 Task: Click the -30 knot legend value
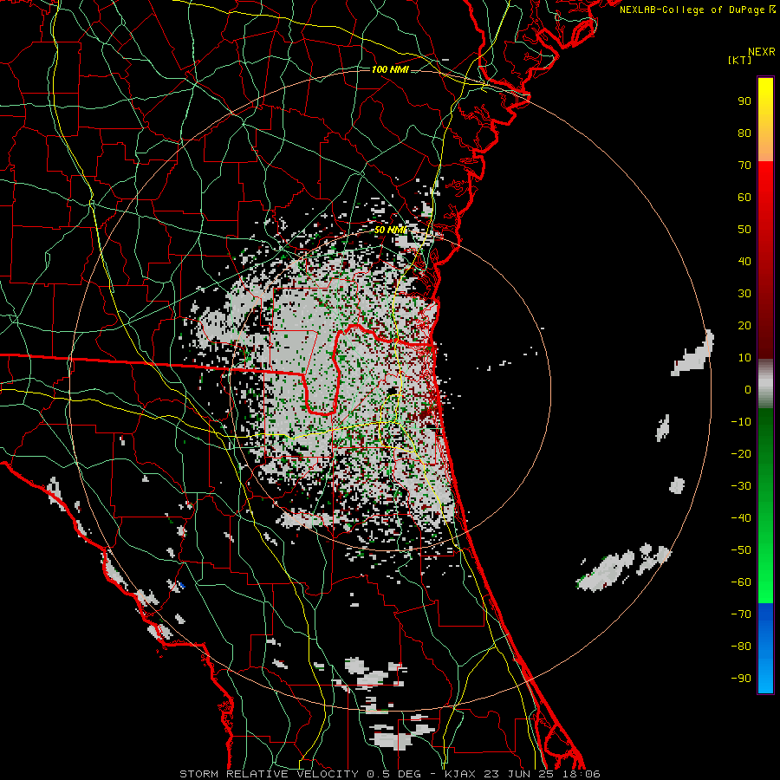coord(741,486)
